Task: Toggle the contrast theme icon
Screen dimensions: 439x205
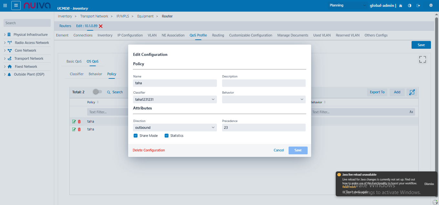Action: [x=410, y=5]
